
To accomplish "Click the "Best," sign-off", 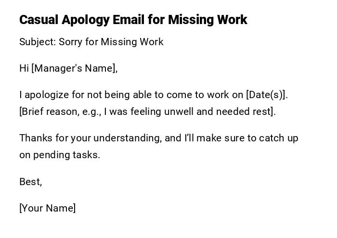I will coord(30,182).
